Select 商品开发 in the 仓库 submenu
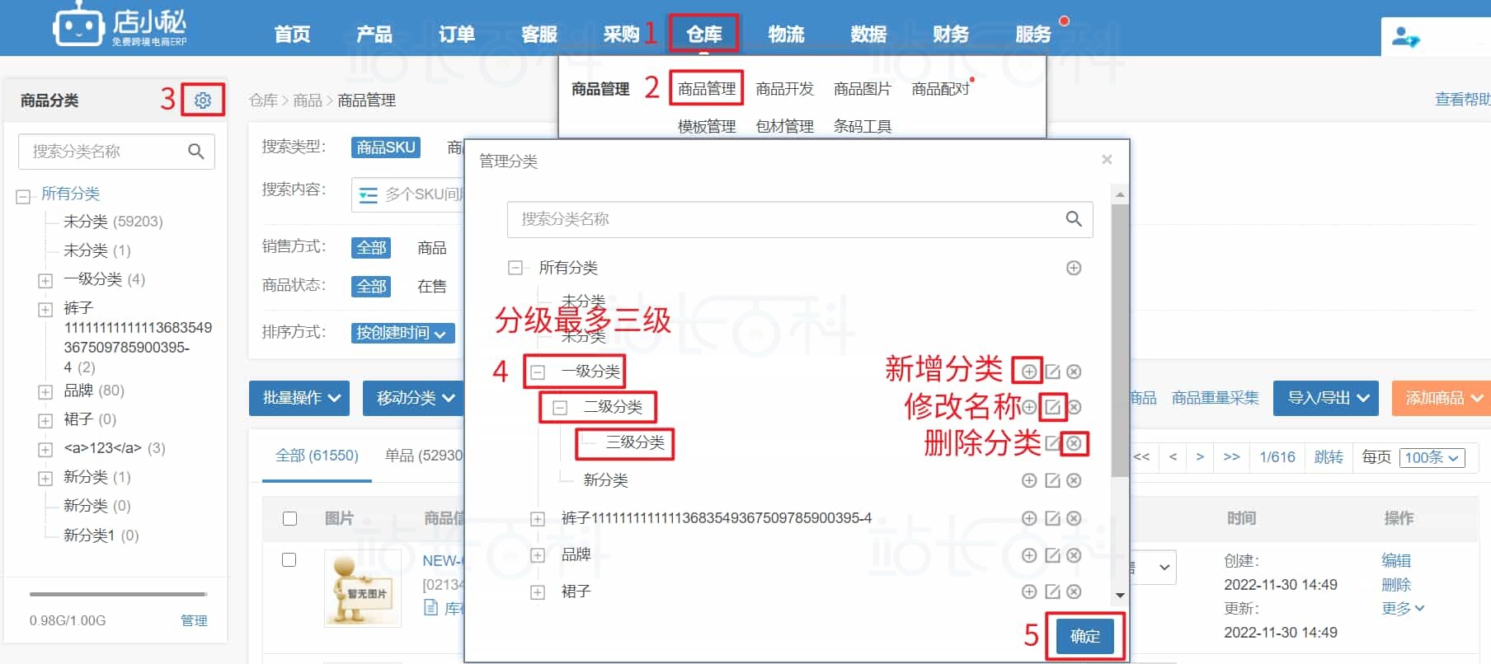This screenshot has width=1491, height=664. (784, 89)
